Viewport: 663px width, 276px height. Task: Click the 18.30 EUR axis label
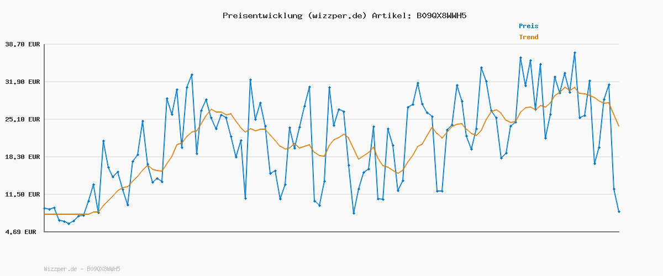coord(23,157)
